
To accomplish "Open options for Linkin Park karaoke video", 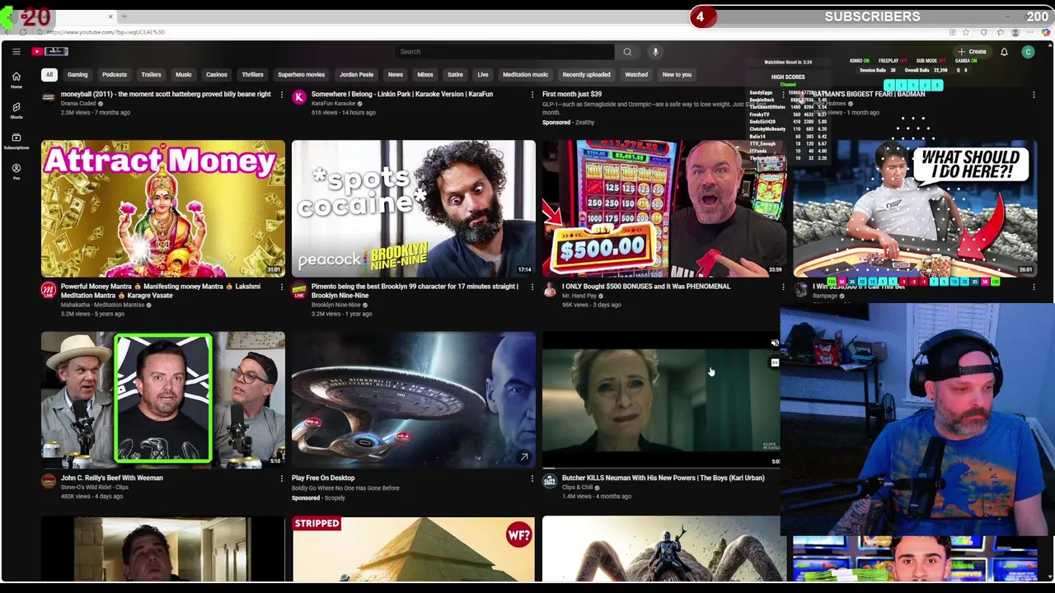I will 532,95.
